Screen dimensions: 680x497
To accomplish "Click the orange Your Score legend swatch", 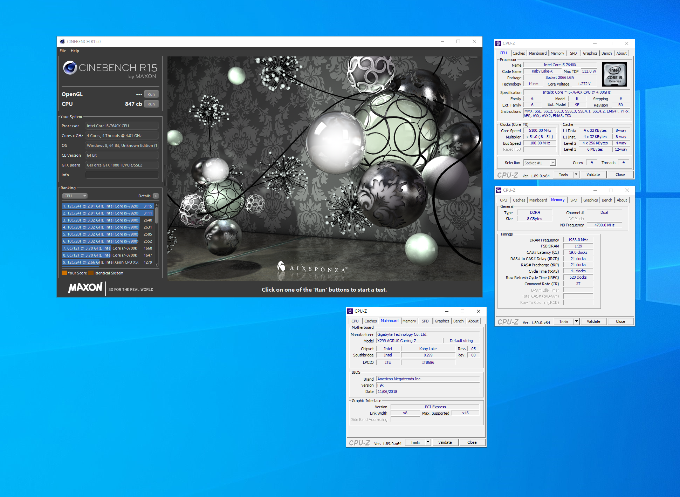I will click(x=64, y=273).
